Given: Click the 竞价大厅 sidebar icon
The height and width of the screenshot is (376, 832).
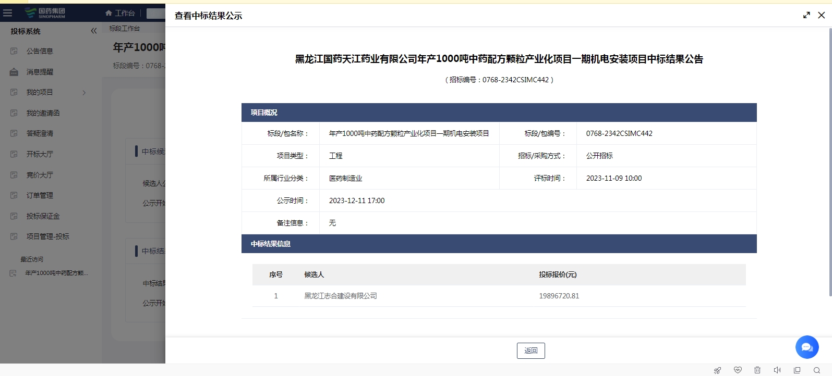Looking at the screenshot, I should [x=14, y=175].
